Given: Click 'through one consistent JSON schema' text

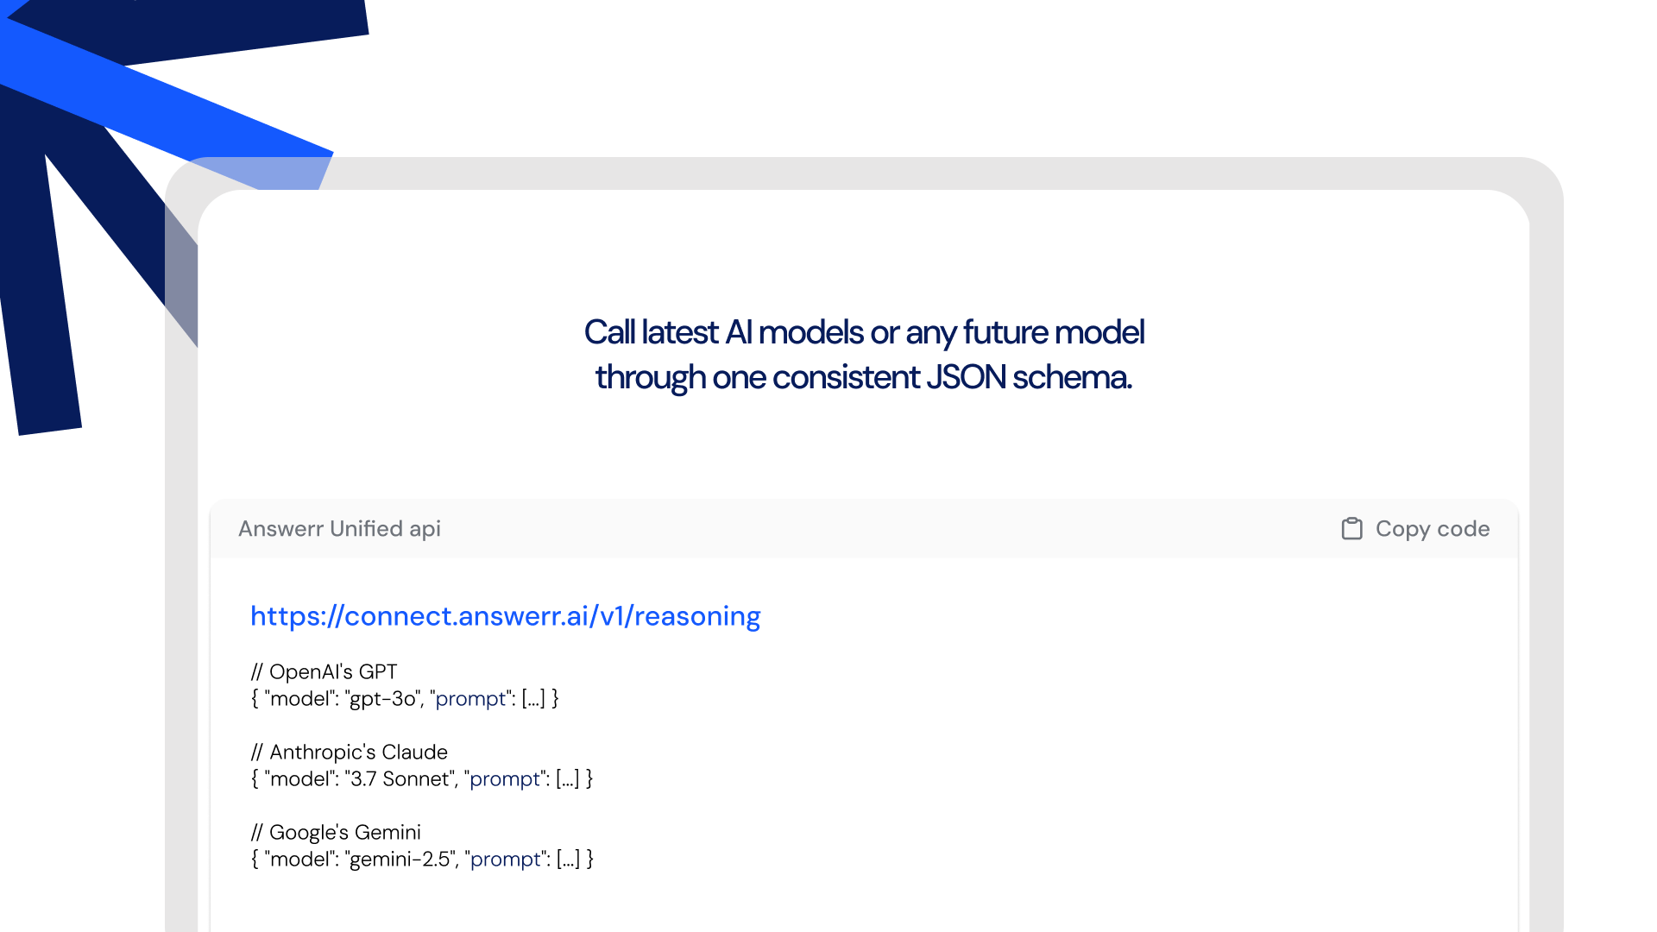Looking at the screenshot, I should click(863, 377).
